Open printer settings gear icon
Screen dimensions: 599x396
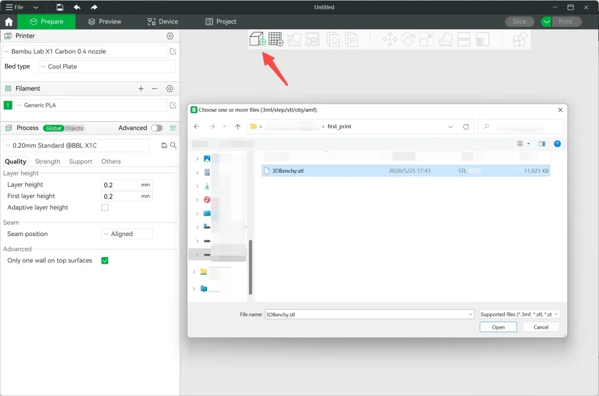tap(170, 36)
